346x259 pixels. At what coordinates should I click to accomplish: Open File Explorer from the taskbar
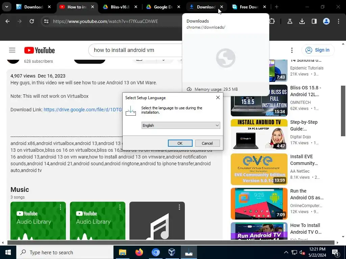tap(122, 252)
